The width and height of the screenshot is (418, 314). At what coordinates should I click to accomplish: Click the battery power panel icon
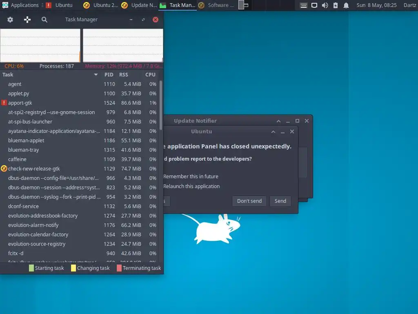[x=336, y=5]
